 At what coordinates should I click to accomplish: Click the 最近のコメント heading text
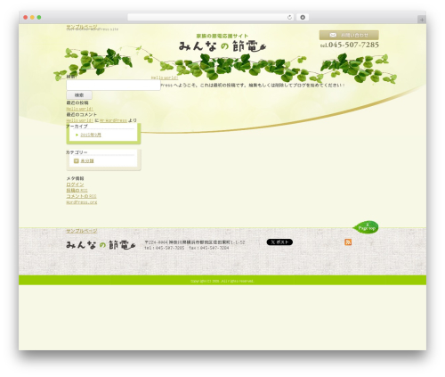(82, 115)
